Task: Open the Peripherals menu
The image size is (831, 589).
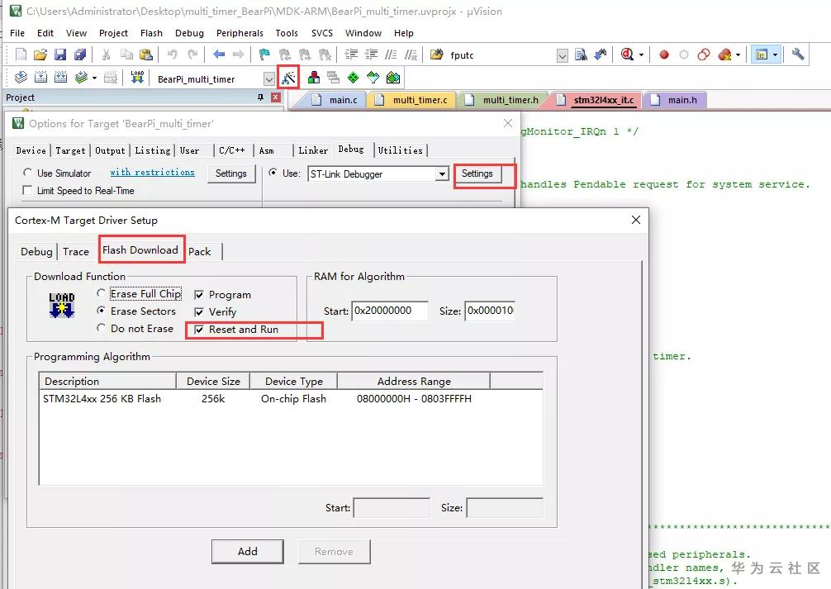Action: (240, 33)
